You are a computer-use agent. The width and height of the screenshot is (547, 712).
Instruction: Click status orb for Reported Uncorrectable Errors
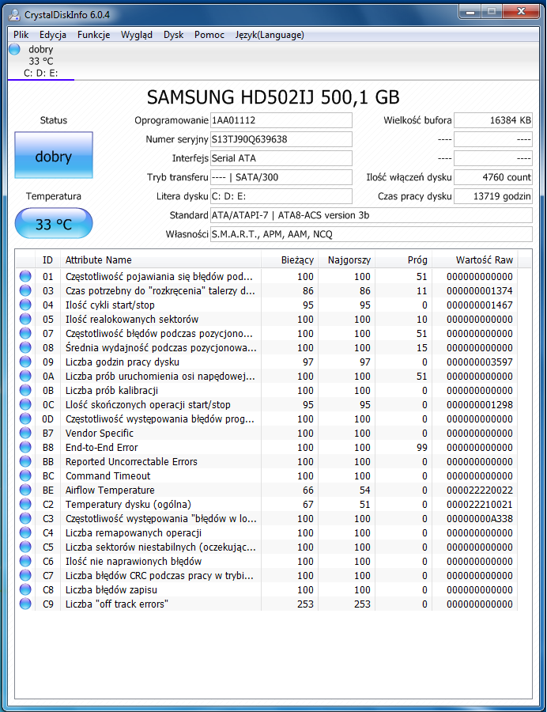point(25,461)
